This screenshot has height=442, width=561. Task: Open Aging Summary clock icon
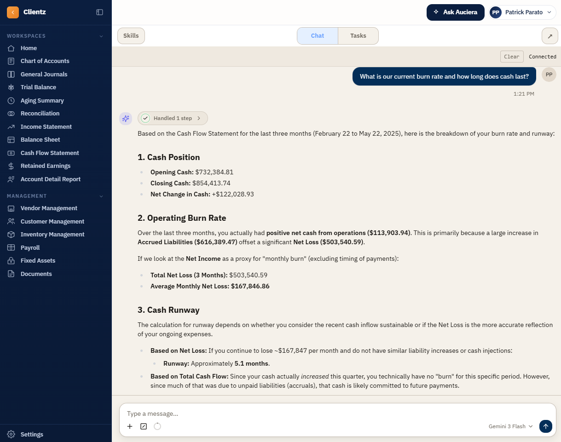pos(12,101)
